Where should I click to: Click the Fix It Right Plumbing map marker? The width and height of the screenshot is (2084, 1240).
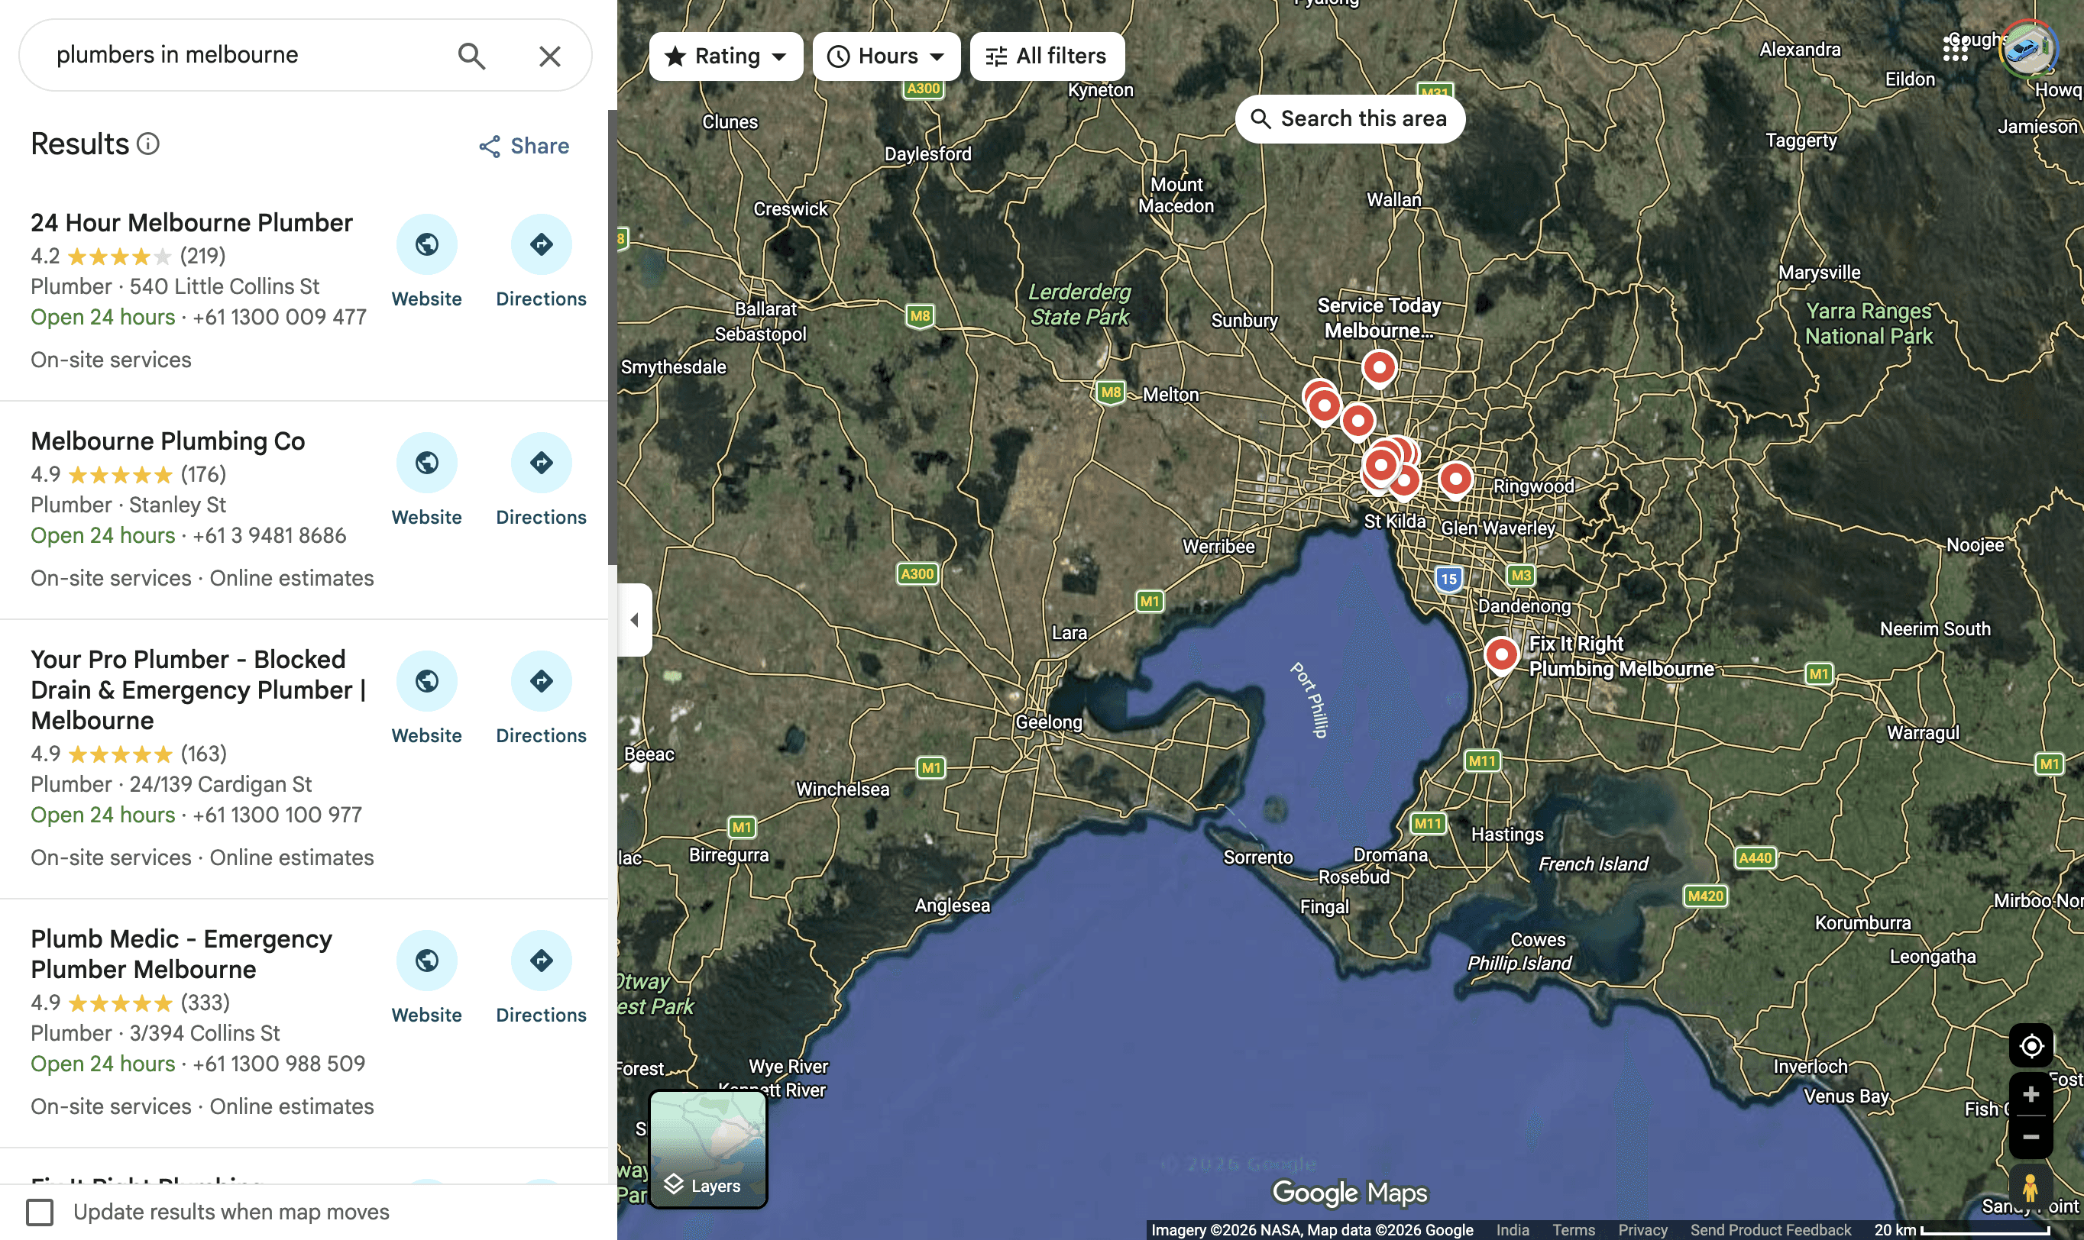point(1500,654)
